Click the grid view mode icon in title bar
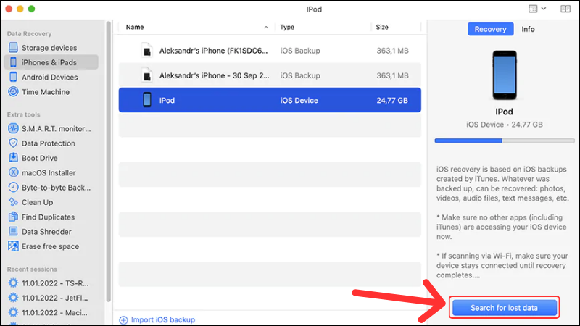 (533, 9)
